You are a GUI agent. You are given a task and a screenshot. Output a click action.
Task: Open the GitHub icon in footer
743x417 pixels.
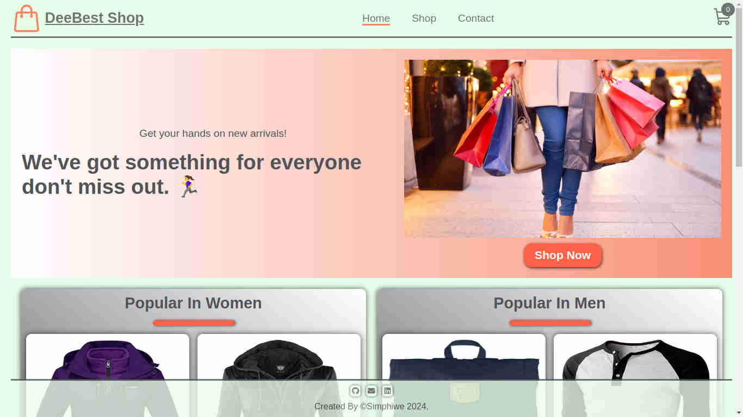[355, 391]
